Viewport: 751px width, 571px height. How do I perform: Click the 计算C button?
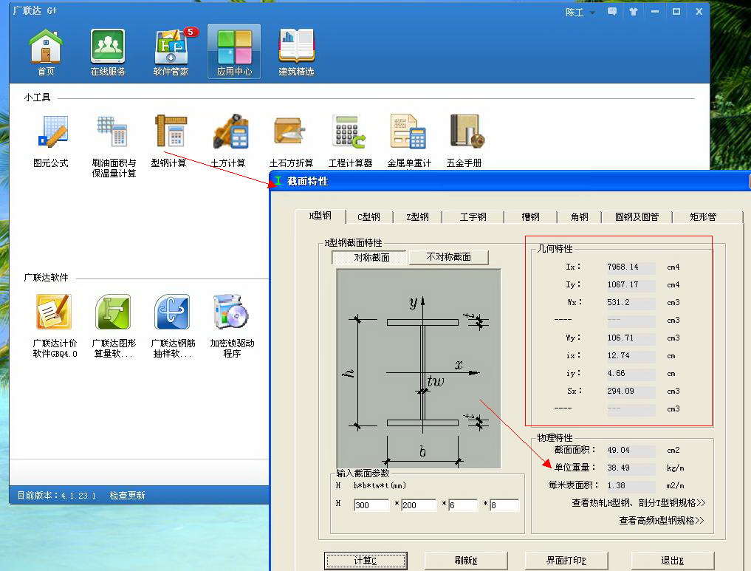pos(366,561)
